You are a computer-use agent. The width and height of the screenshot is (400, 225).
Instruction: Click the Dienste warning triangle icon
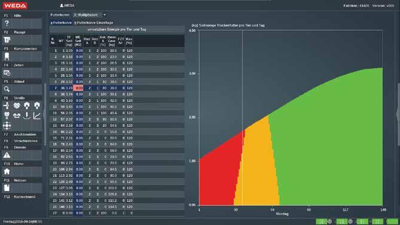(x=7, y=155)
